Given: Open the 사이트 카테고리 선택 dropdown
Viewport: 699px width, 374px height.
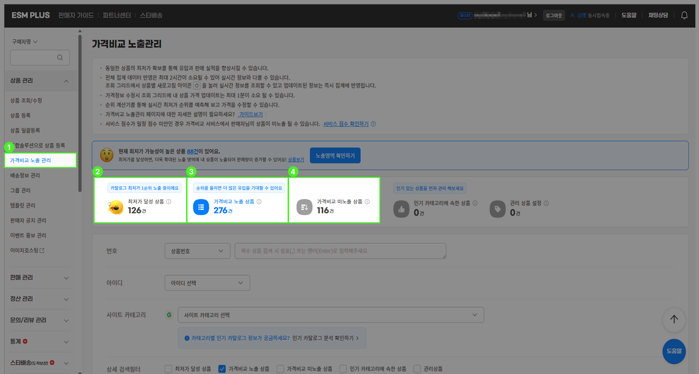Looking at the screenshot, I should 331,315.
